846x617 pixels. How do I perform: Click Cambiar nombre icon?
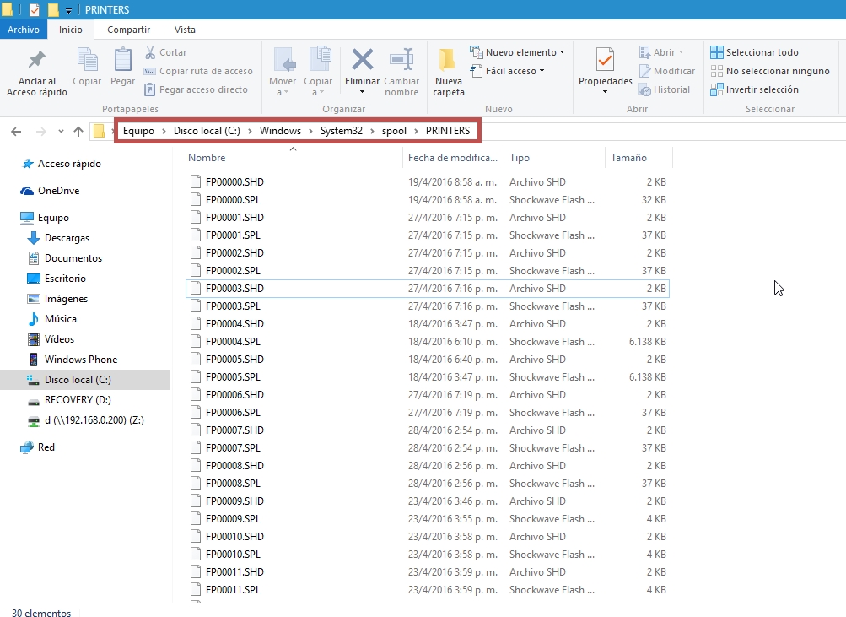tap(401, 59)
